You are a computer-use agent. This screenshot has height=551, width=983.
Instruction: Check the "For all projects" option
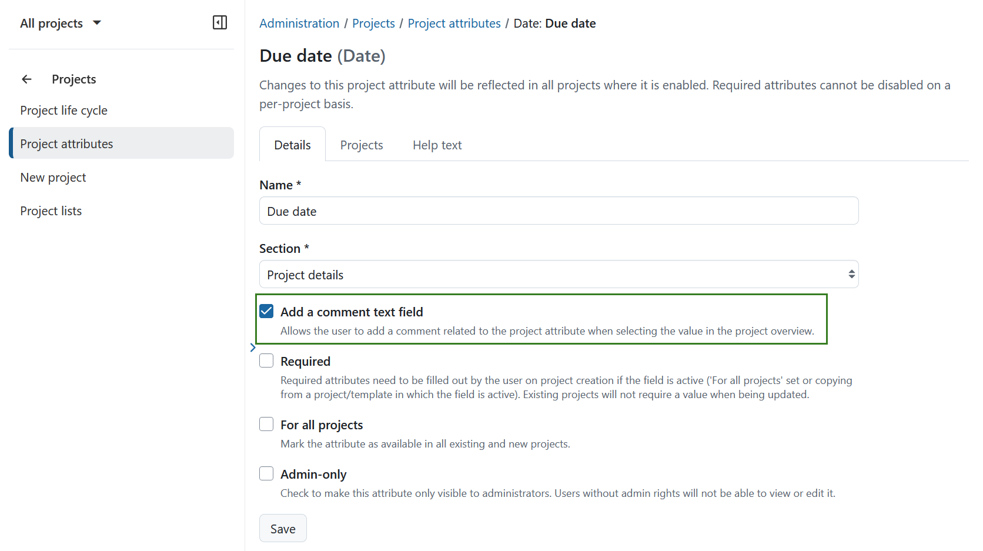coord(266,423)
